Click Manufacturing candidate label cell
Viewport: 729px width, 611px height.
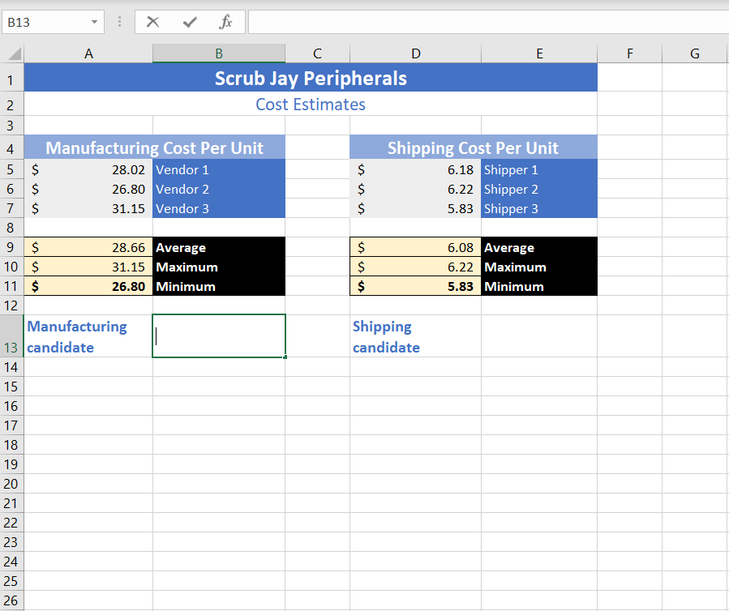pos(88,336)
